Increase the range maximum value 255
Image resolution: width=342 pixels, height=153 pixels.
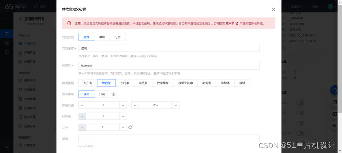pos(176,105)
